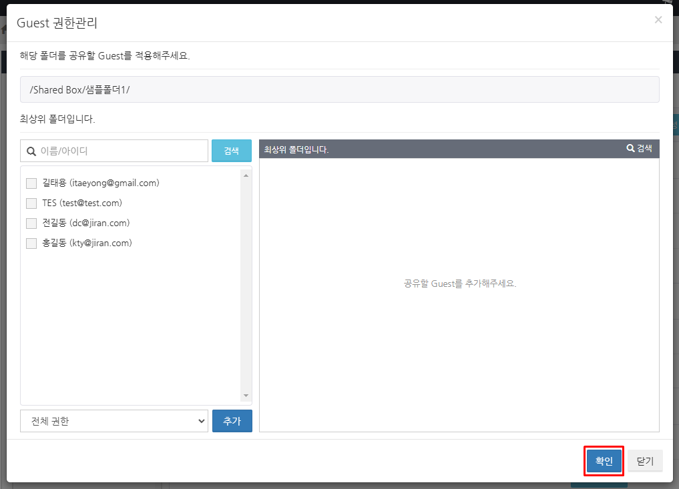Close the Guest 권한관리 dialog with the X
The image size is (679, 489).
point(658,20)
